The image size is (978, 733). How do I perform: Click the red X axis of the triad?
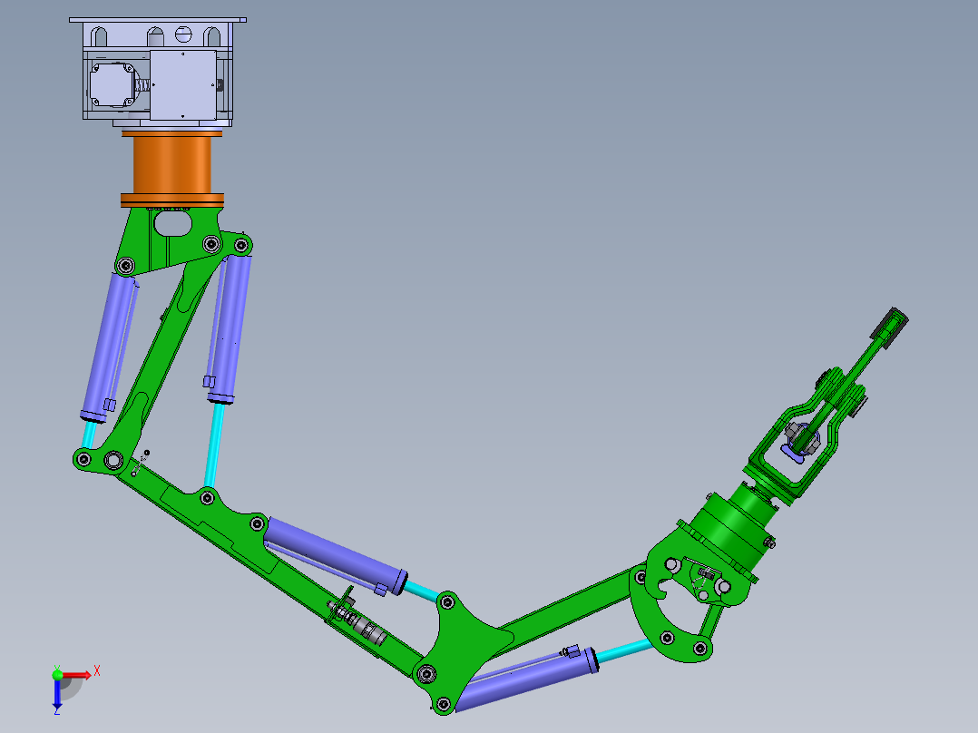(76, 675)
